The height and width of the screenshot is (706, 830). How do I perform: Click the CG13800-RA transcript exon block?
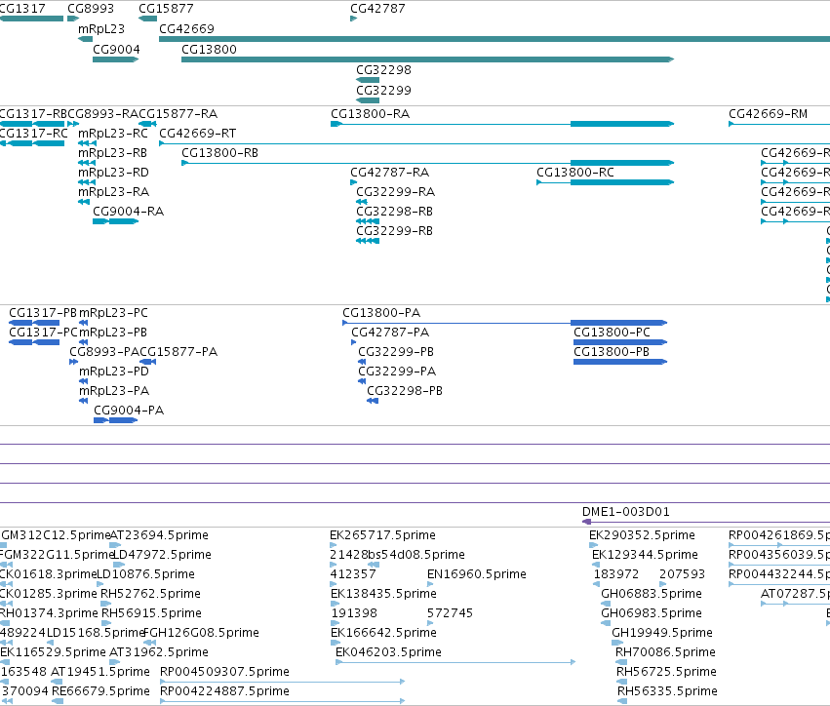(622, 124)
